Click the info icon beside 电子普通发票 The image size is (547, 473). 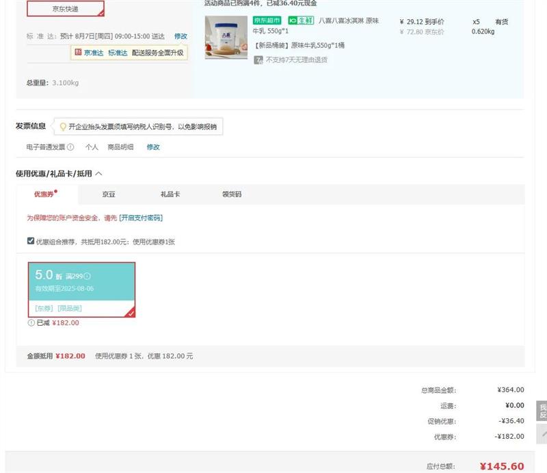(x=70, y=147)
